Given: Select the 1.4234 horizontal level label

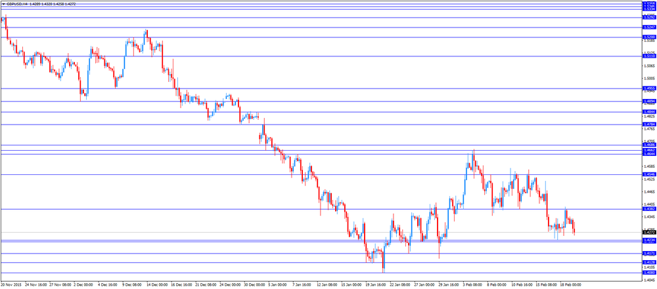Looking at the screenshot, I should coord(649,240).
